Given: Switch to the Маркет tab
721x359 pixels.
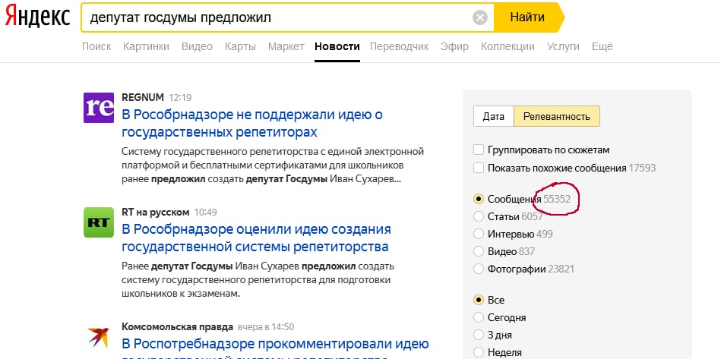Looking at the screenshot, I should click(286, 46).
